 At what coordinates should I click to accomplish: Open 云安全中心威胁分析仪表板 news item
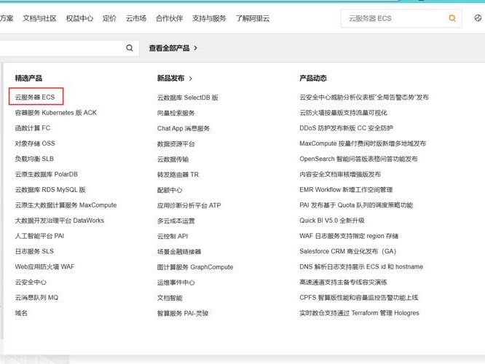(x=364, y=97)
